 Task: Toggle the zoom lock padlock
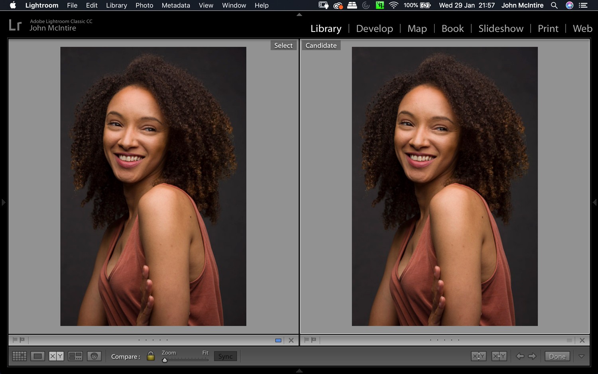tap(150, 356)
